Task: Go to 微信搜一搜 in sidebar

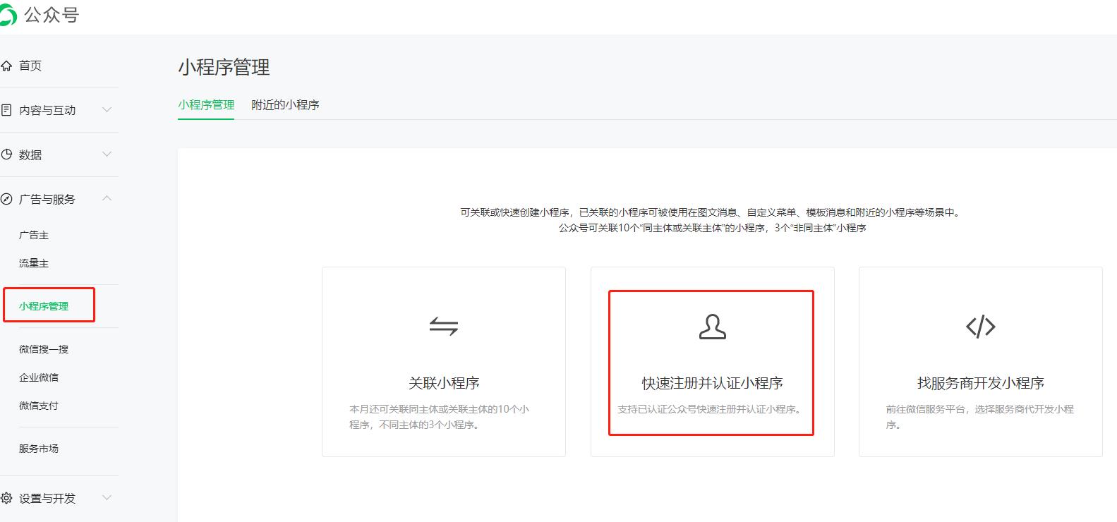Action: [x=44, y=349]
